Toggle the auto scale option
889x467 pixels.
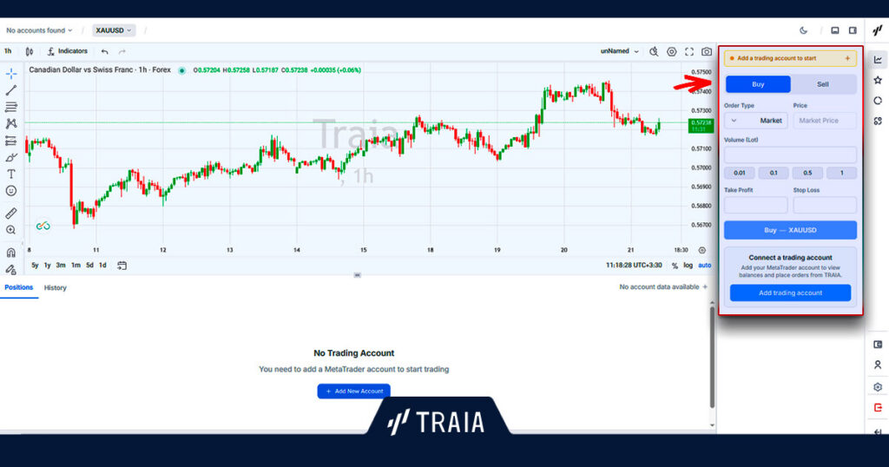pyautogui.click(x=705, y=266)
